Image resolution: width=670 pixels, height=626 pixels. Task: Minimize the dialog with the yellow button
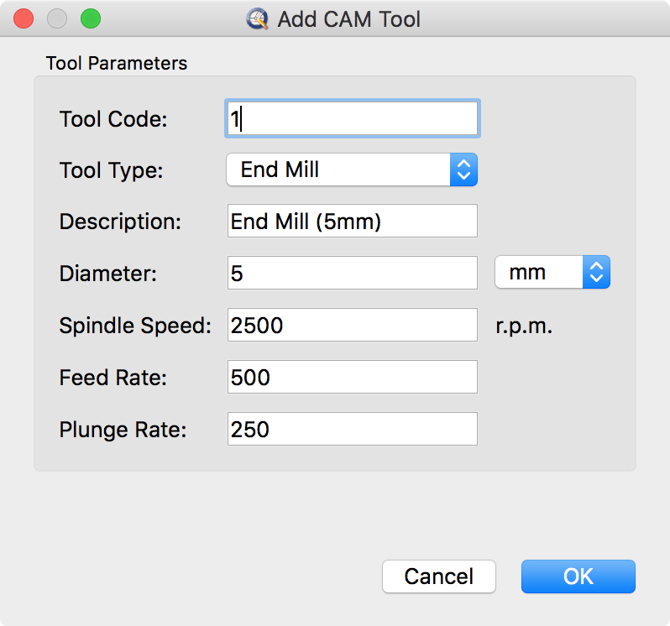pos(57,18)
